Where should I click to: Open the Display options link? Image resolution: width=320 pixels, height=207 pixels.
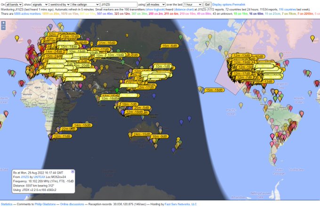[222, 5]
